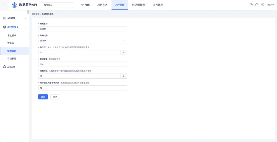The width and height of the screenshot is (277, 142).
Task: Open the 策略类型 dropdown
Action: click(83, 41)
